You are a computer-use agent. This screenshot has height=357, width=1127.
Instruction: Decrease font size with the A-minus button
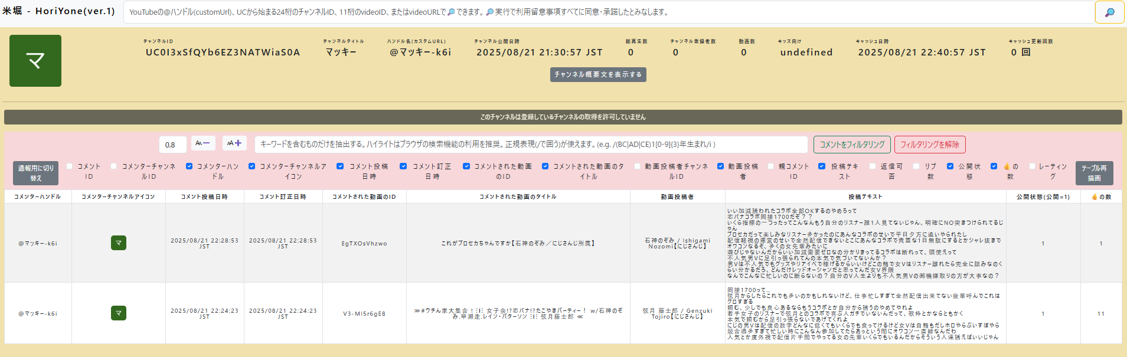[202, 143]
